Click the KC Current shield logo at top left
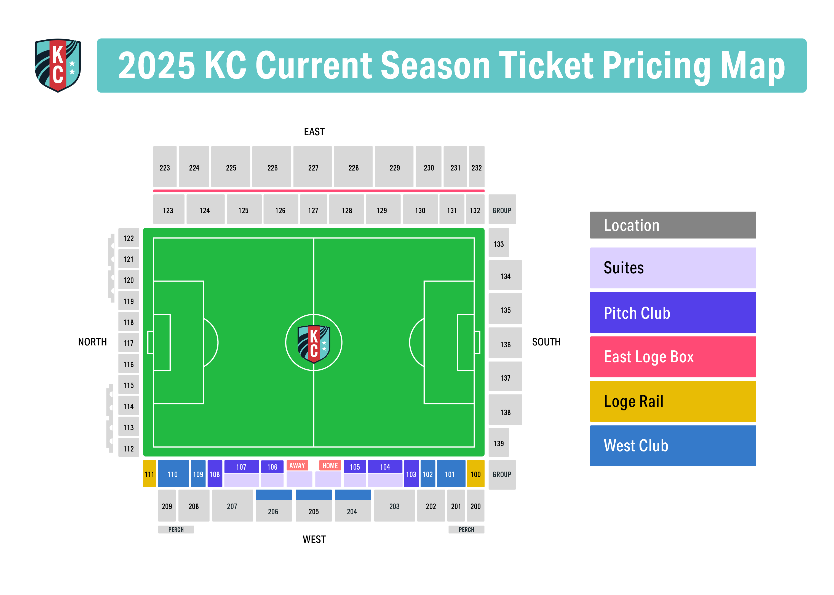834x595 pixels. (x=58, y=65)
